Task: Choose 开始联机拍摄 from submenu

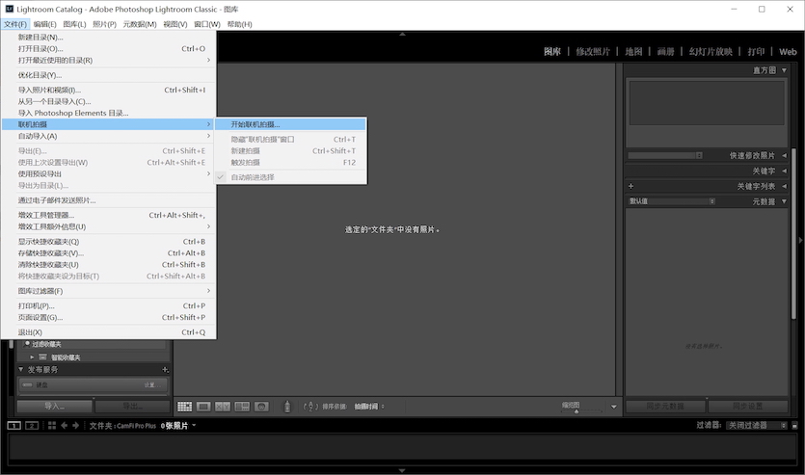Action: [255, 124]
